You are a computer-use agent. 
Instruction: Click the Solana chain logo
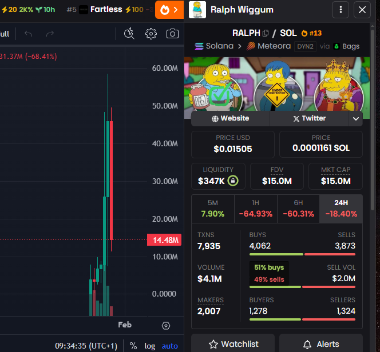(199, 46)
